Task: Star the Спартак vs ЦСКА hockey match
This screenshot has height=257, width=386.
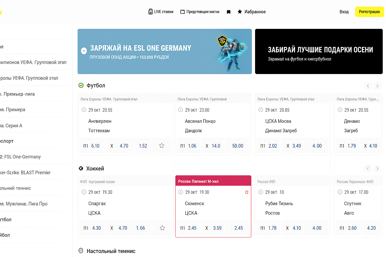Action: pos(162,228)
